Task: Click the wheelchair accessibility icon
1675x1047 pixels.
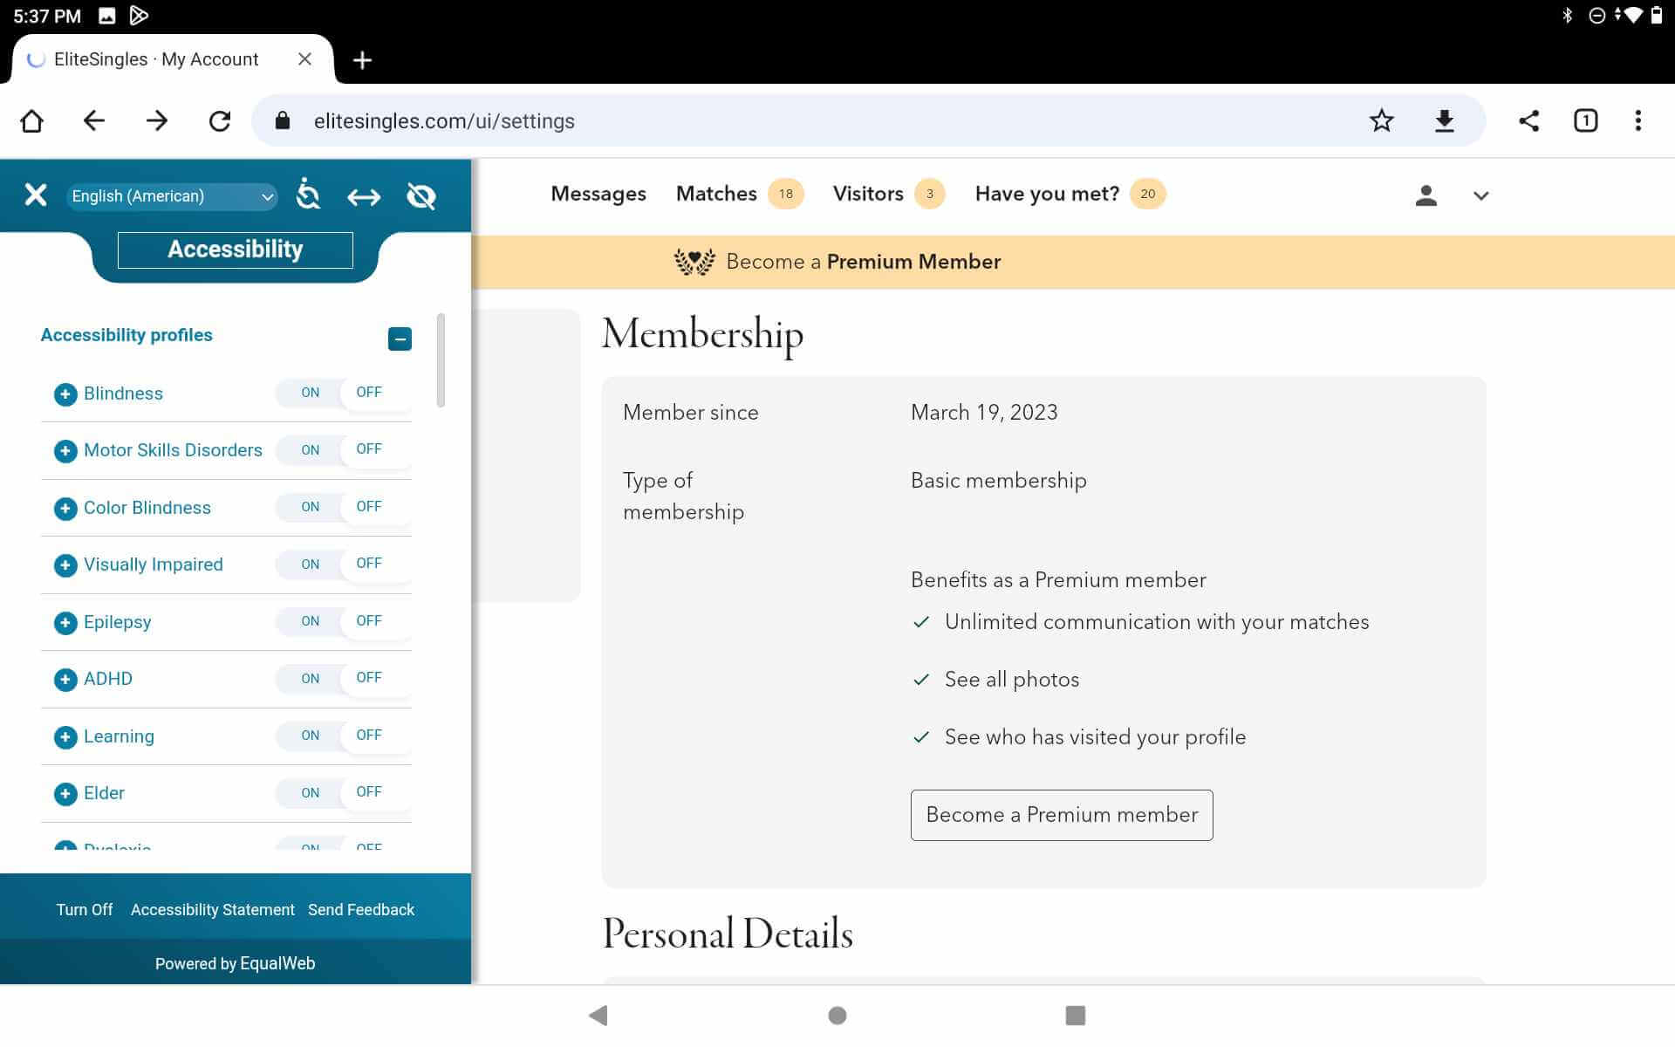Action: (x=308, y=195)
